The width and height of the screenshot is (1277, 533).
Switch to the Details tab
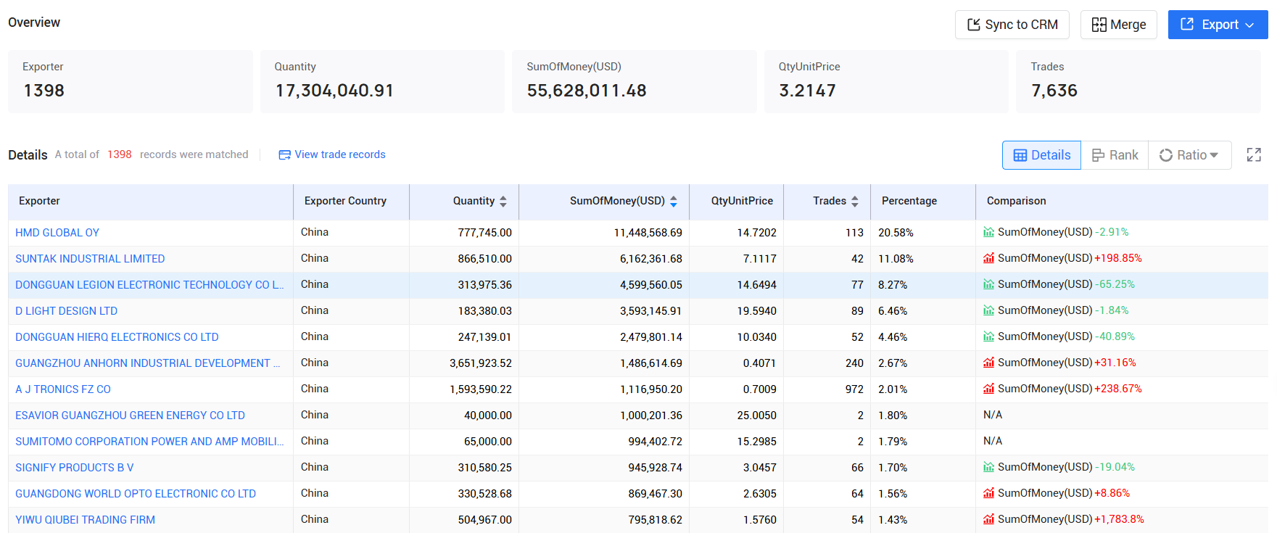tap(1041, 155)
